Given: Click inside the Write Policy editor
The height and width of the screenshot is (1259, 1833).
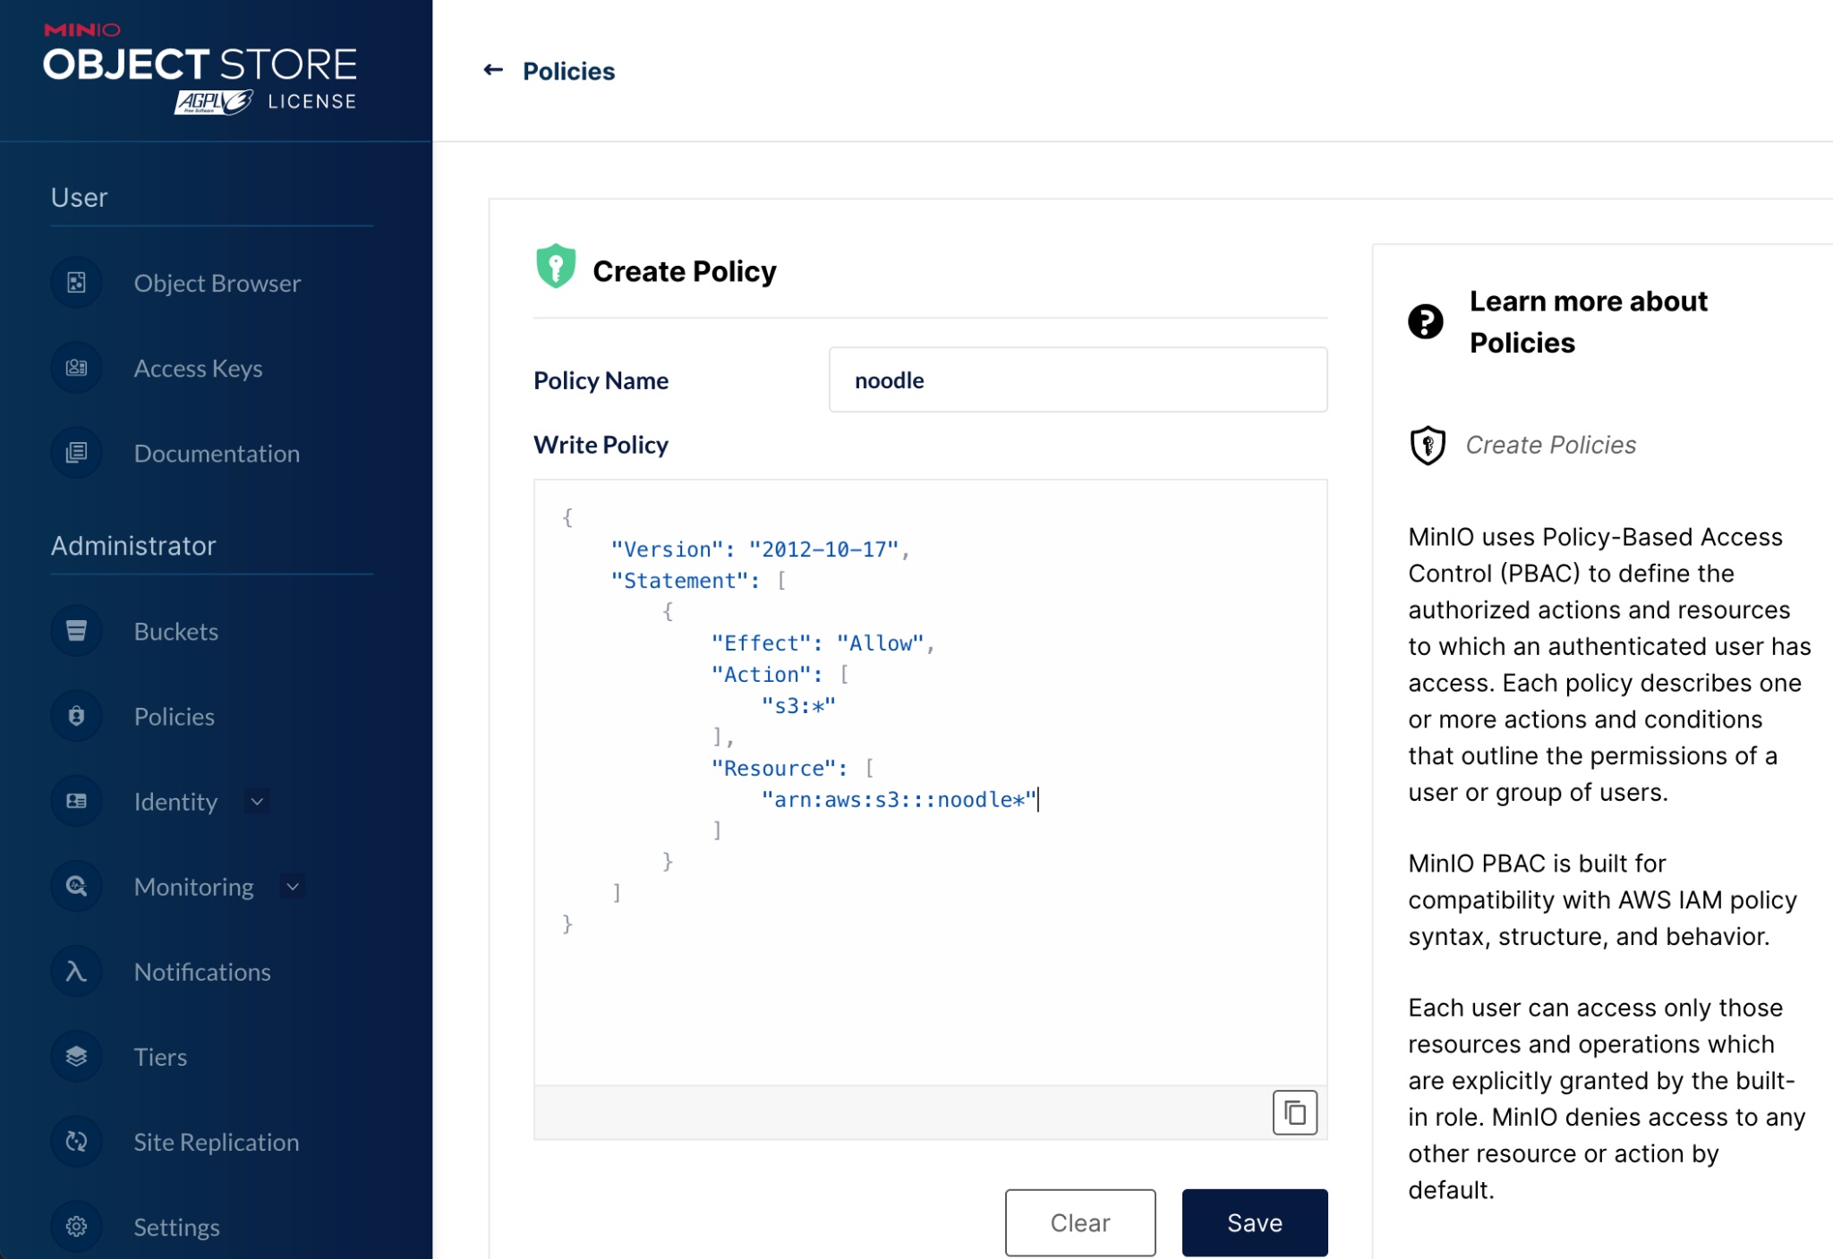Looking at the screenshot, I should pyautogui.click(x=929, y=984).
